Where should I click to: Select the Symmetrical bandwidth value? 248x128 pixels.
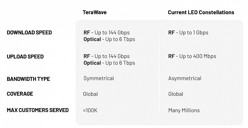pyautogui.click(x=99, y=78)
